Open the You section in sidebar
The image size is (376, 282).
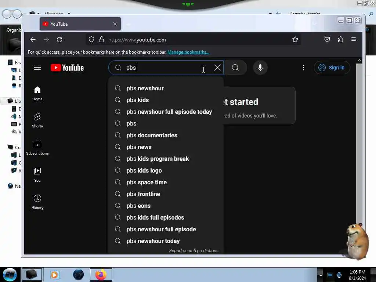point(37,175)
